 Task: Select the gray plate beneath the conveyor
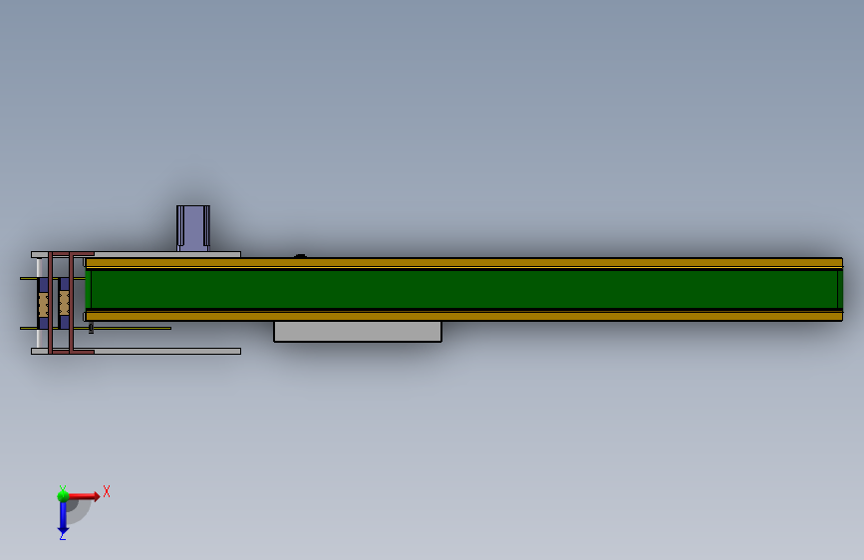pyautogui.click(x=358, y=331)
